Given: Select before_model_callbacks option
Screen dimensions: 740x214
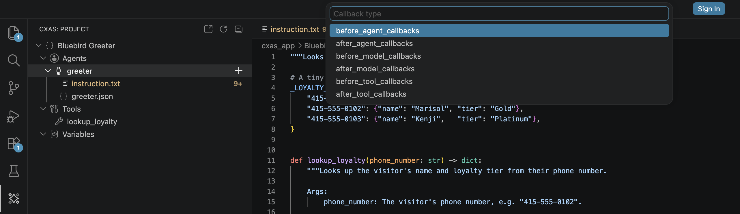Looking at the screenshot, I should pos(499,56).
